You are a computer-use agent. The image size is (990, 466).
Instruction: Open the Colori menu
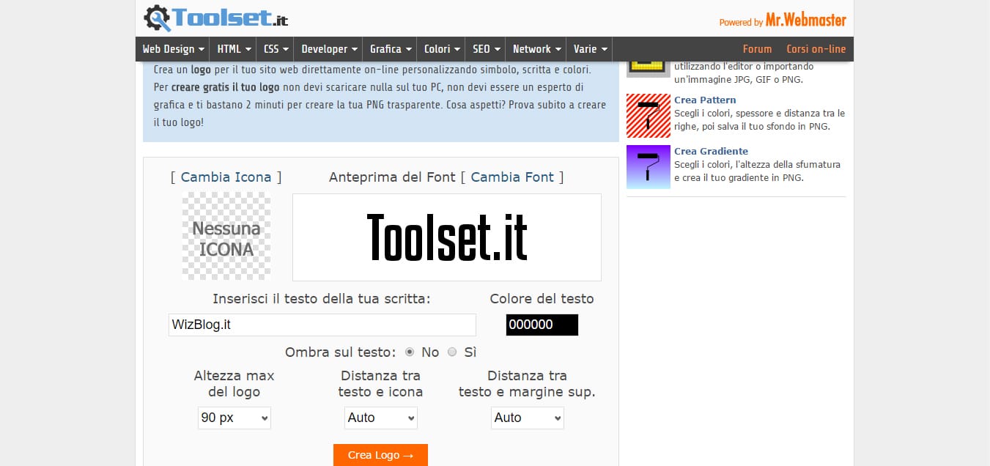pos(440,48)
